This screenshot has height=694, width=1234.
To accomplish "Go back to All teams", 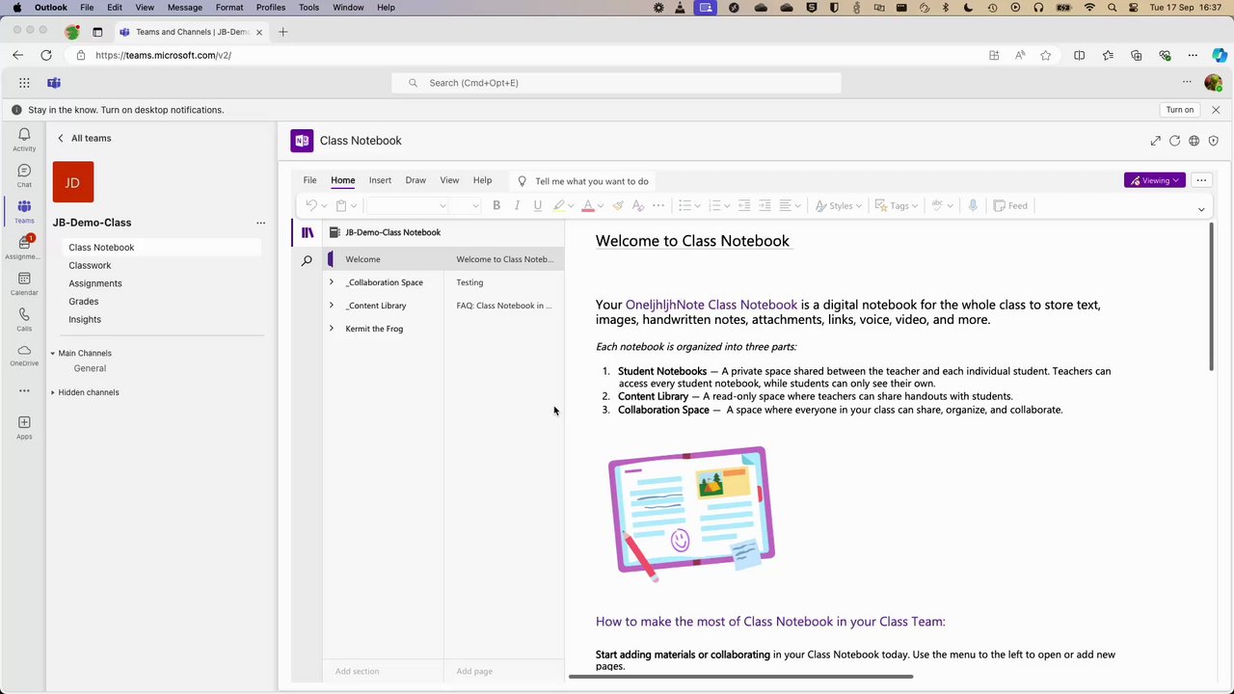I will 84,138.
